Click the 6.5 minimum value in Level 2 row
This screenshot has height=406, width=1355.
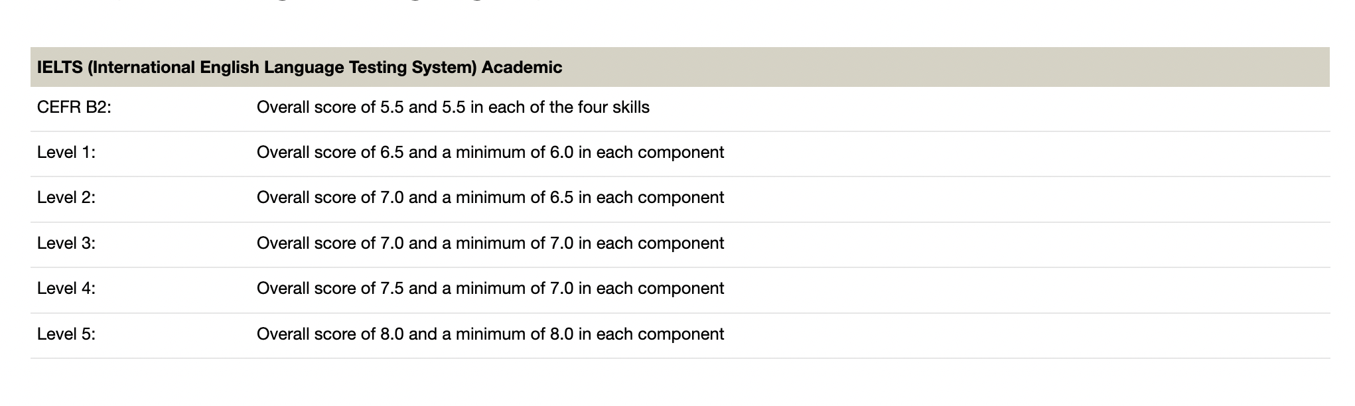coord(561,198)
